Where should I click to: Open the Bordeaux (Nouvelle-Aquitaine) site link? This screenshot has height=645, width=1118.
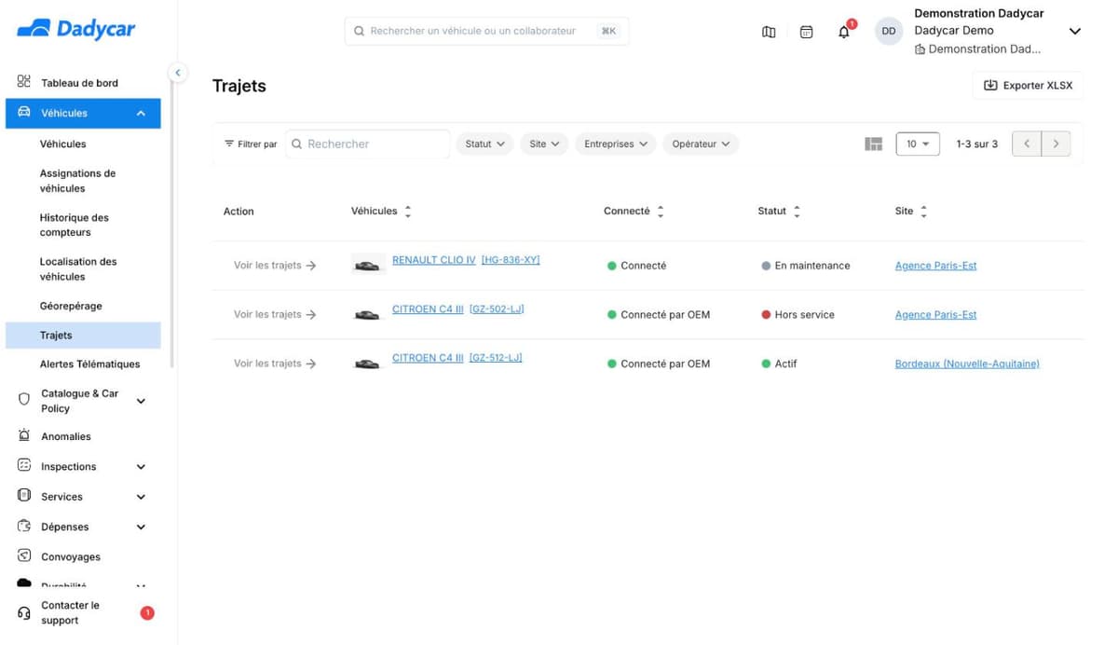click(x=967, y=364)
